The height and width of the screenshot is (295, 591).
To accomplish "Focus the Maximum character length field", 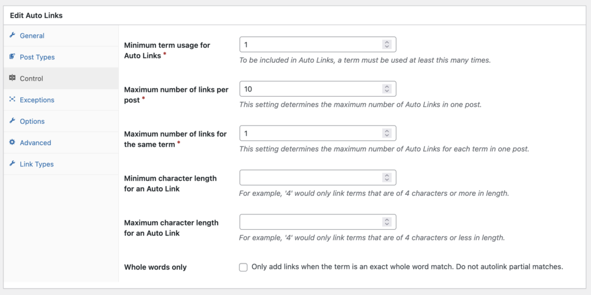I will point(318,222).
